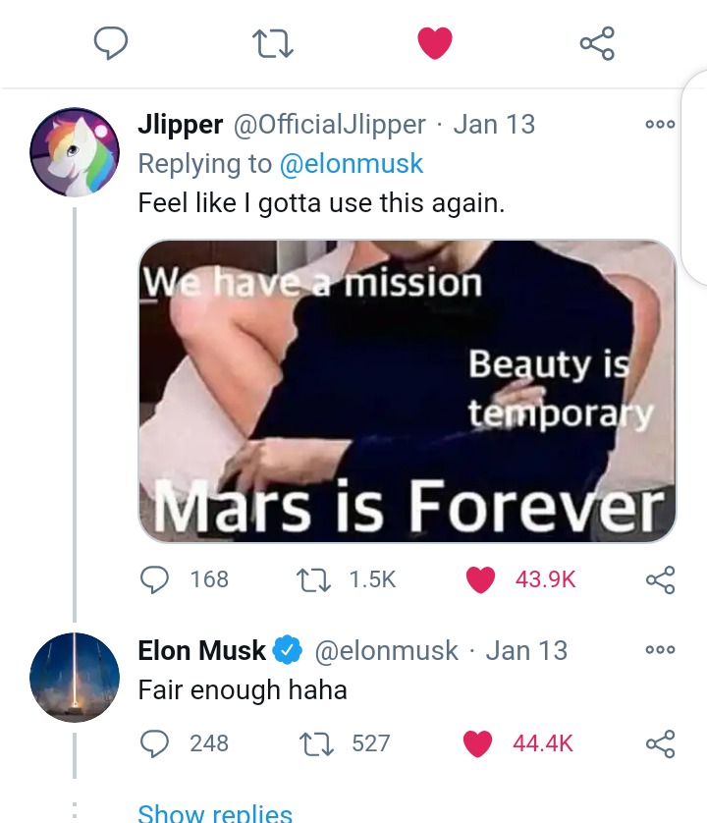Image resolution: width=707 pixels, height=823 pixels.
Task: Open the more options menu on Elon Musk's reply
Action: (x=660, y=650)
